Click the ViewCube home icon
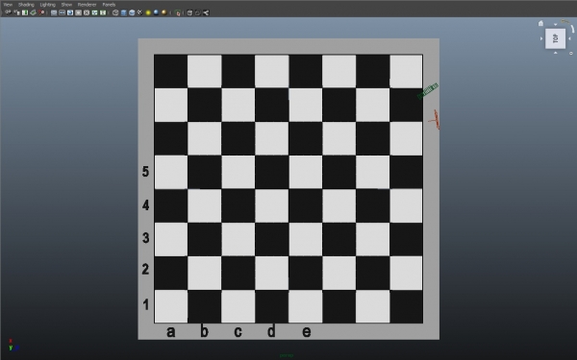Screen dimensions: 577x360 pos(540,23)
